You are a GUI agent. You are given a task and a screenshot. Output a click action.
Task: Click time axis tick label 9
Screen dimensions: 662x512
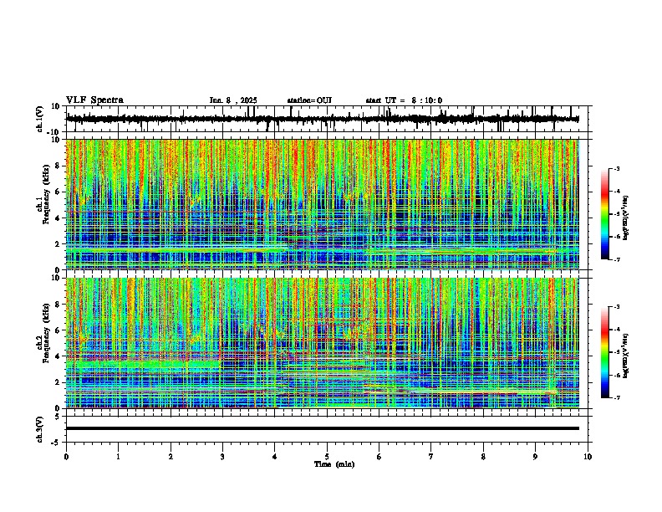pos(535,457)
